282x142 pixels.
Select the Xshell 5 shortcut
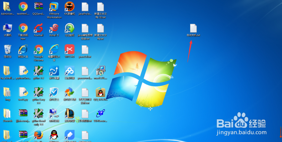click(54, 30)
